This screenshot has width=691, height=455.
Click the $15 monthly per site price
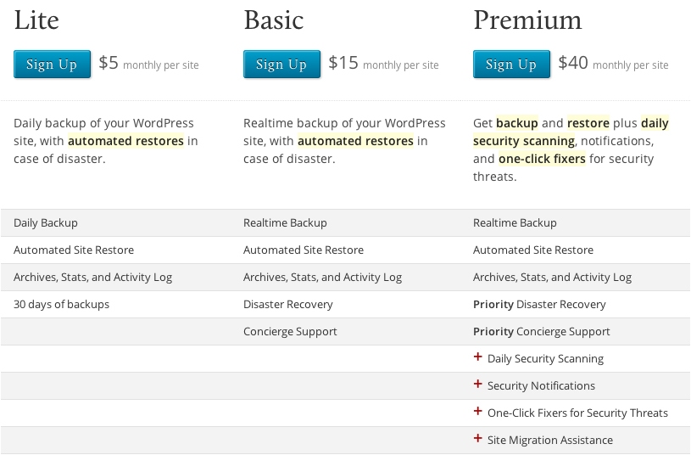tap(383, 63)
